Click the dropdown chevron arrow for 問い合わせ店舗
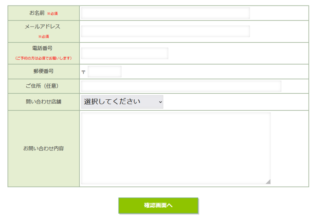Screen dimensions: 316x218 [x=160, y=102]
